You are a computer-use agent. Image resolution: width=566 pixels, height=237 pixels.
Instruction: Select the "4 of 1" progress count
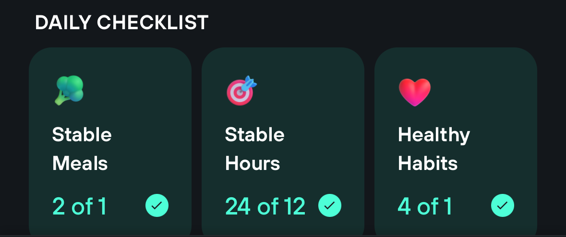[425, 206]
